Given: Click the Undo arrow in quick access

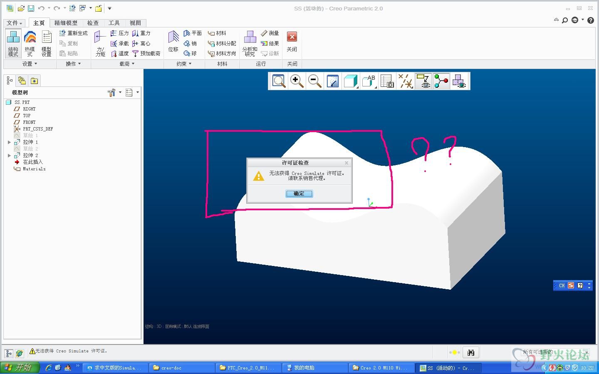Looking at the screenshot, I should pos(41,8).
